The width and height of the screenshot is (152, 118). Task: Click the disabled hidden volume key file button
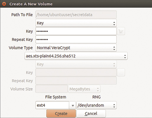121,73
